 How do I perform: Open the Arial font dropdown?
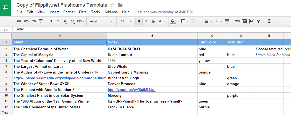pyautogui.click(x=101, y=21)
